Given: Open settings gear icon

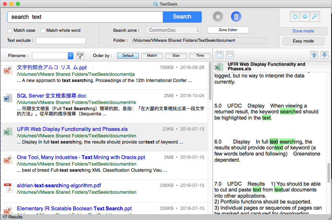Looking at the screenshot, I should (x=305, y=17).
